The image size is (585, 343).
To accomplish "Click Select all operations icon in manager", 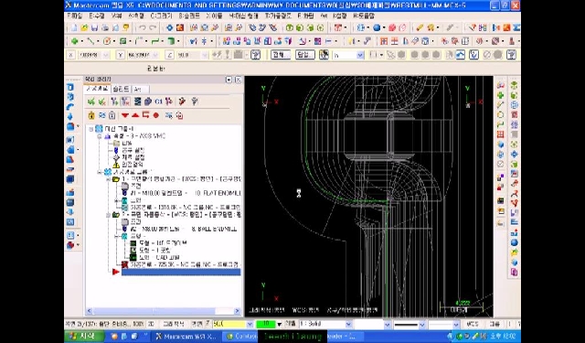I will click(91, 102).
